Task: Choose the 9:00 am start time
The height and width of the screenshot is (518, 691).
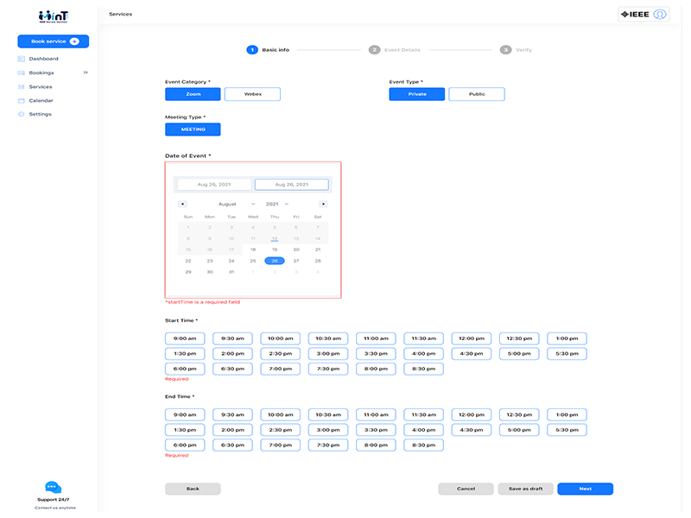Action: (x=185, y=339)
